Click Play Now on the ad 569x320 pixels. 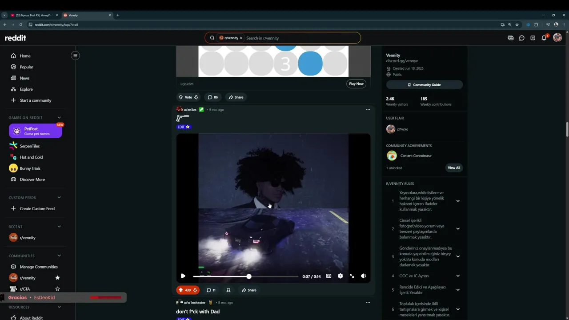point(356,84)
